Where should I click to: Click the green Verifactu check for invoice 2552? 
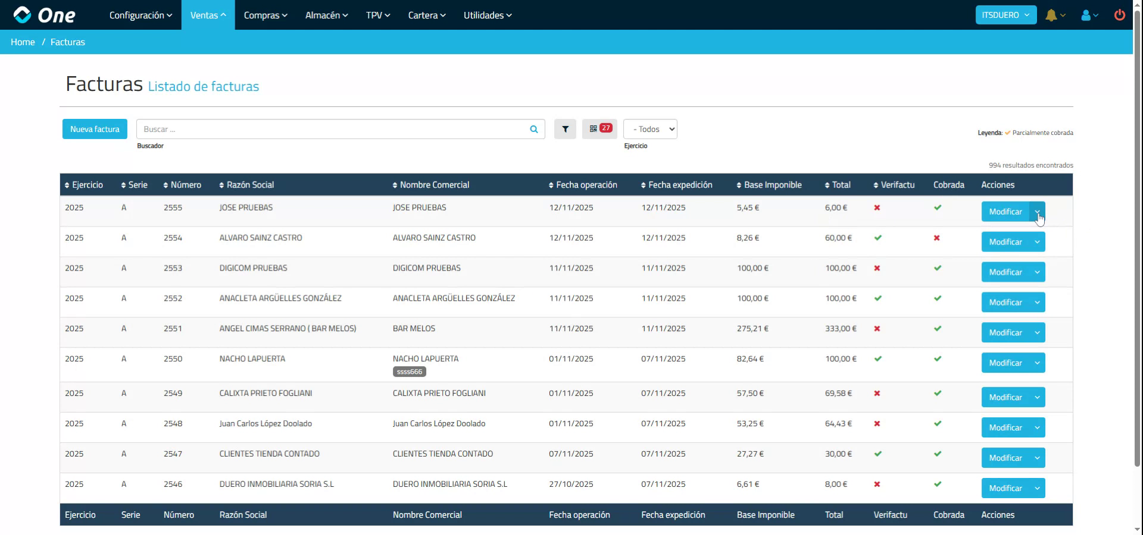(x=877, y=298)
